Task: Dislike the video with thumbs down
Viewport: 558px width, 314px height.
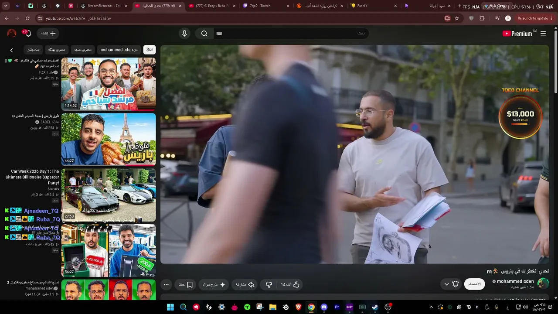Action: [x=269, y=285]
